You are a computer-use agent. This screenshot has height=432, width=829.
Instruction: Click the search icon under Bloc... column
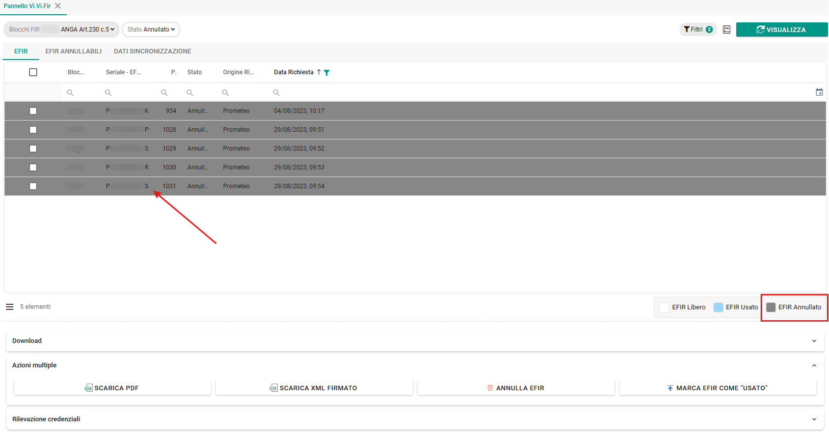[x=70, y=93]
